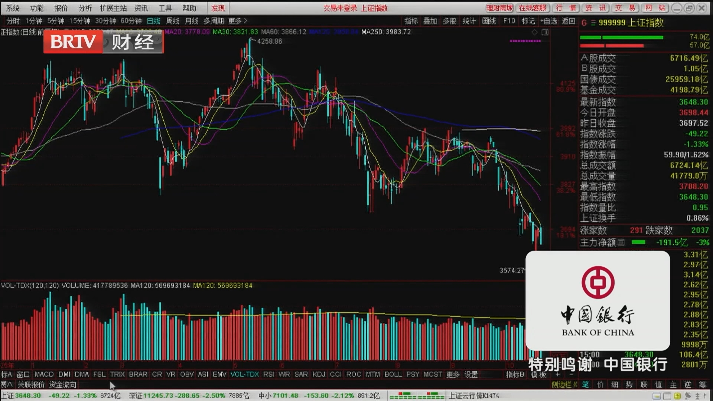This screenshot has width=713, height=401.
Task: Select the KDJ indicator tab
Action: point(319,375)
